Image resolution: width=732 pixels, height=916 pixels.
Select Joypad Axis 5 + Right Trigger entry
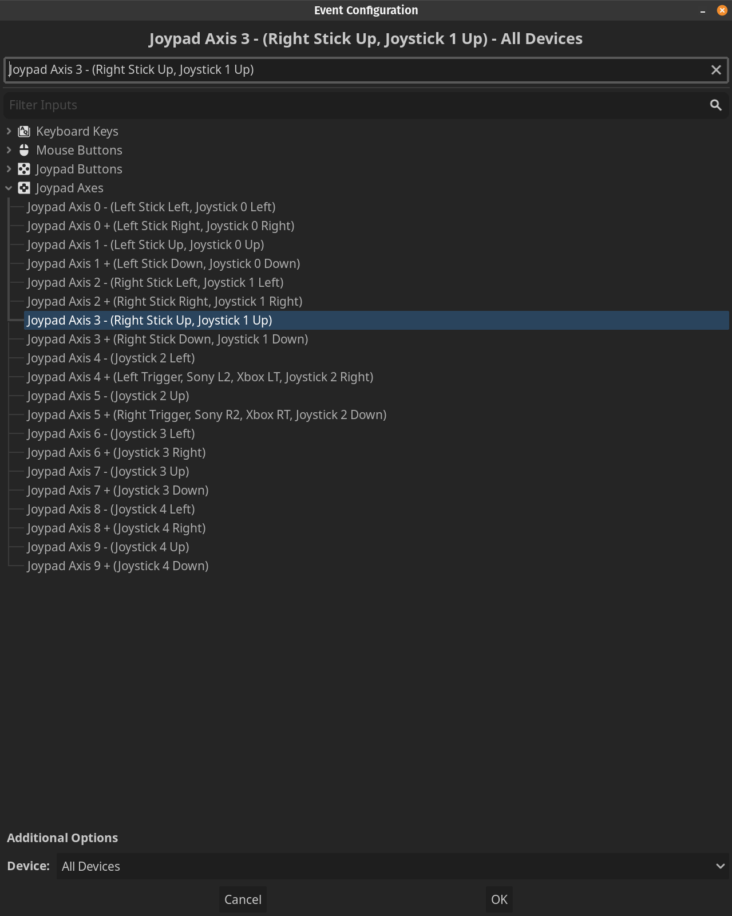207,414
